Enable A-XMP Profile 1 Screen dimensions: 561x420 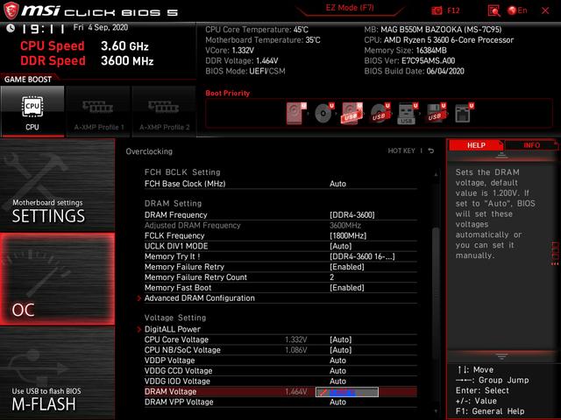[x=98, y=111]
